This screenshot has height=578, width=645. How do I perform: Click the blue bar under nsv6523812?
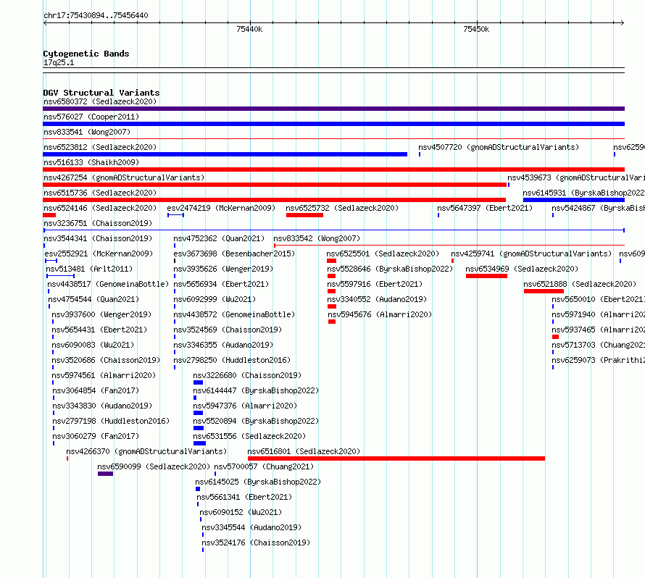(x=225, y=154)
